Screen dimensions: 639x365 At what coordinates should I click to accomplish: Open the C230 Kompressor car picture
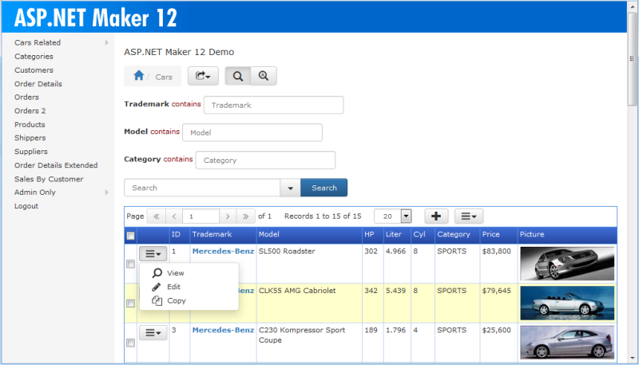point(567,342)
